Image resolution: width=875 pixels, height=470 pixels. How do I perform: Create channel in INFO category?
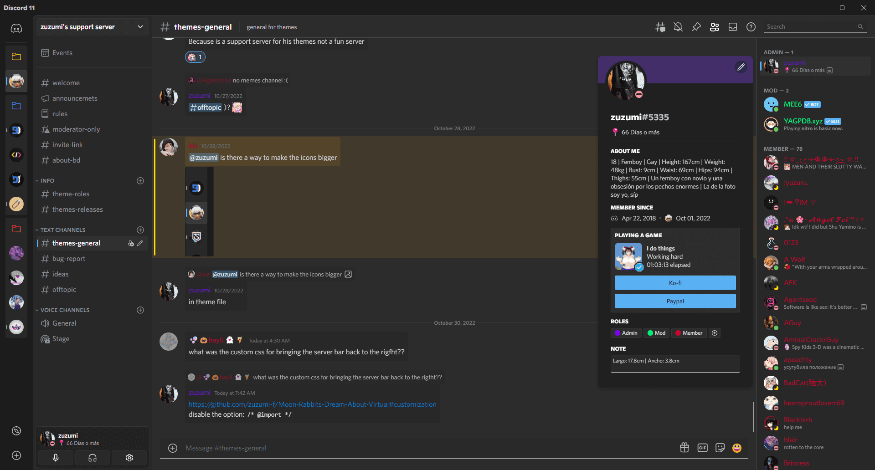point(140,181)
